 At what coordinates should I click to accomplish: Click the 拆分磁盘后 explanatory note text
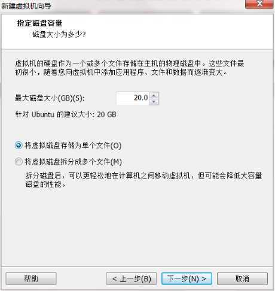(x=143, y=180)
